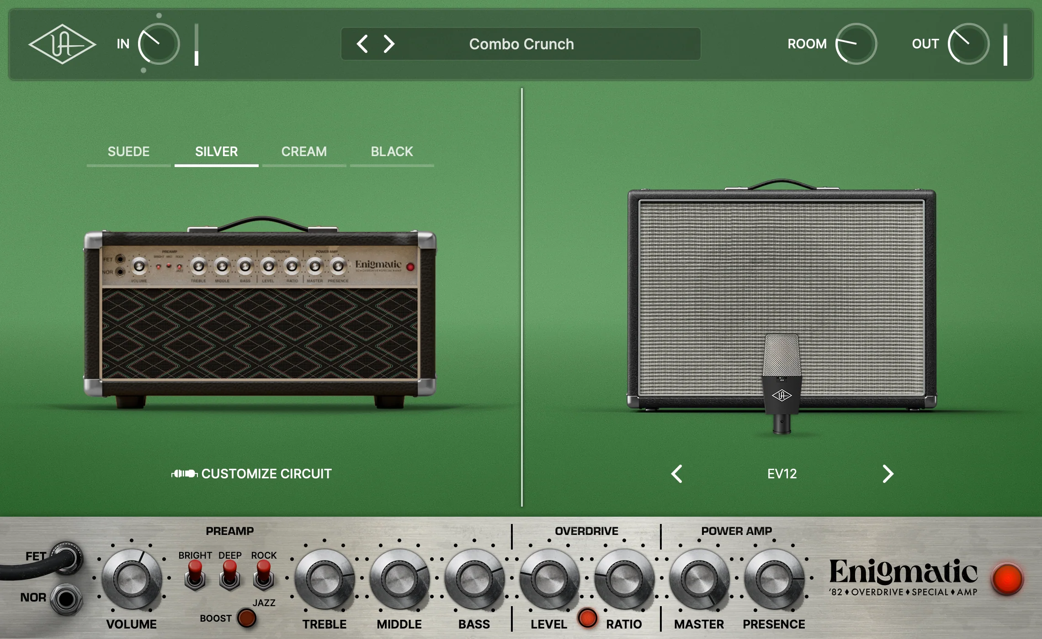This screenshot has width=1042, height=639.
Task: Click the POWER AMP section label
Action: pos(737,531)
